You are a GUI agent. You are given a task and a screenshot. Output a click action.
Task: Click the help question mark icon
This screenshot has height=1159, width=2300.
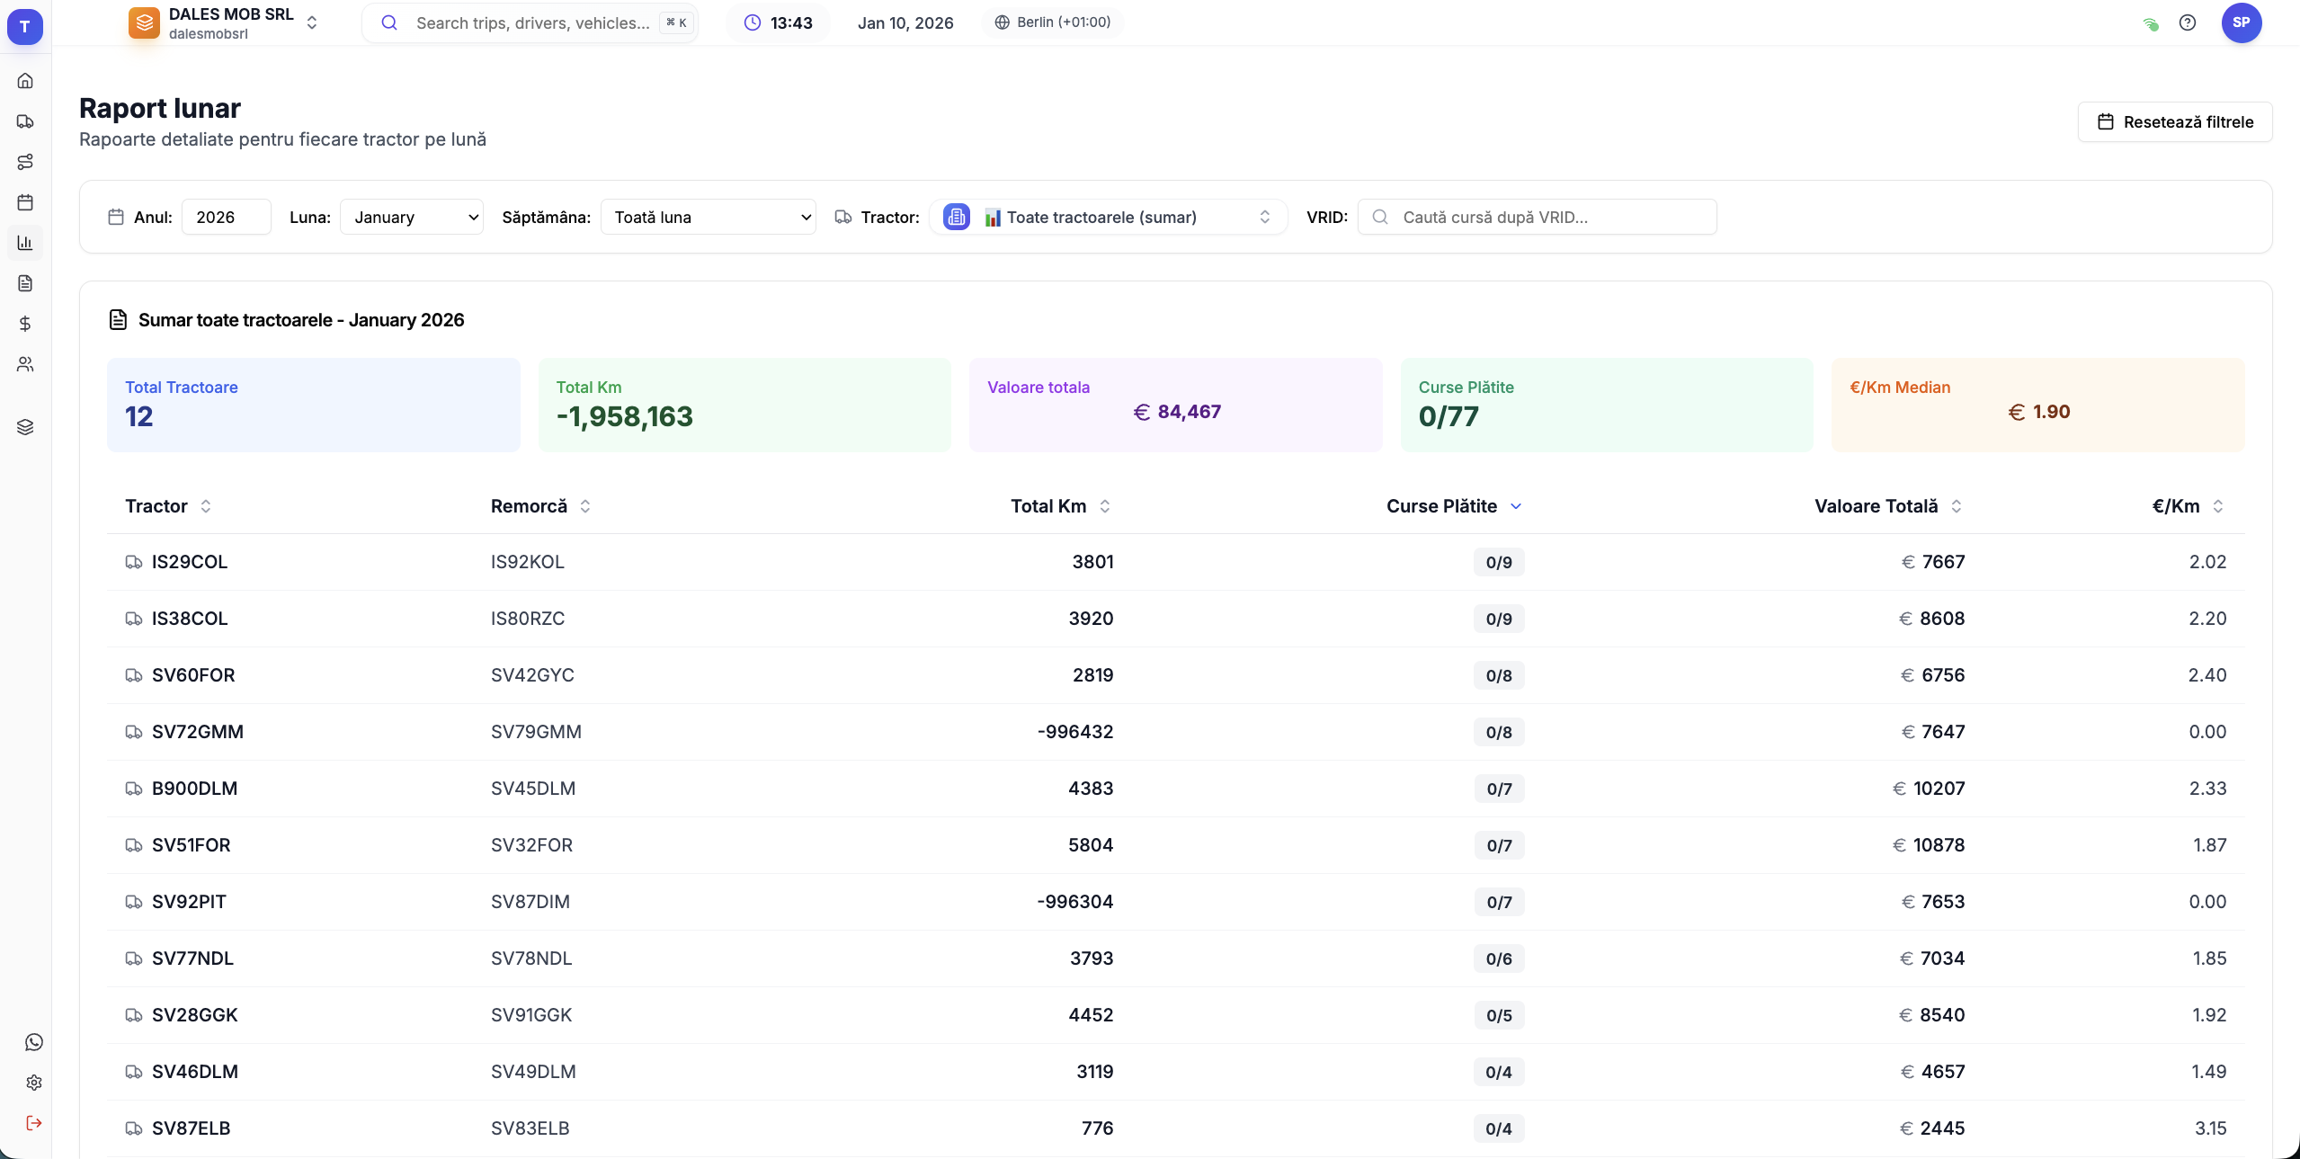(2188, 22)
